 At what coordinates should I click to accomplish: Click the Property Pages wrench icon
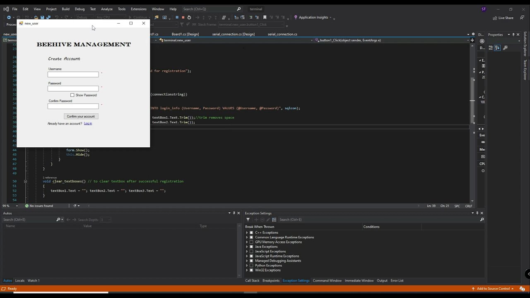505,48
